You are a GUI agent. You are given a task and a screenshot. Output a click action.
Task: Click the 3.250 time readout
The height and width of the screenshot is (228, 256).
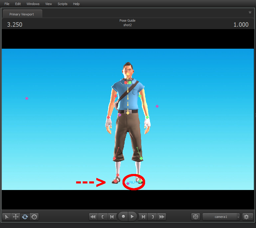(x=15, y=25)
